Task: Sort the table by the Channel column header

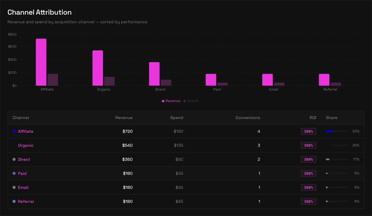Action: pos(21,118)
